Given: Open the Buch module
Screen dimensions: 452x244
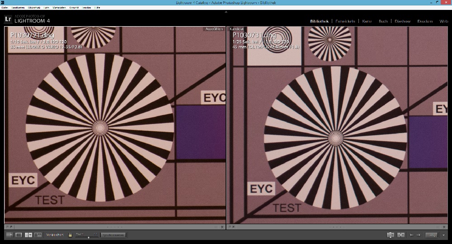Looking at the screenshot, I should pyautogui.click(x=383, y=21).
